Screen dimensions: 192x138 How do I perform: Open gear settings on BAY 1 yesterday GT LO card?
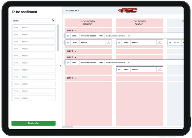170,43
